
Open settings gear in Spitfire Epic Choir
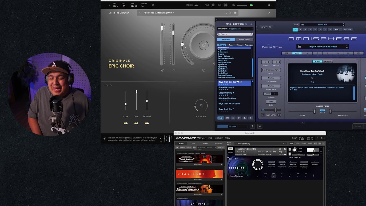click(x=269, y=5)
